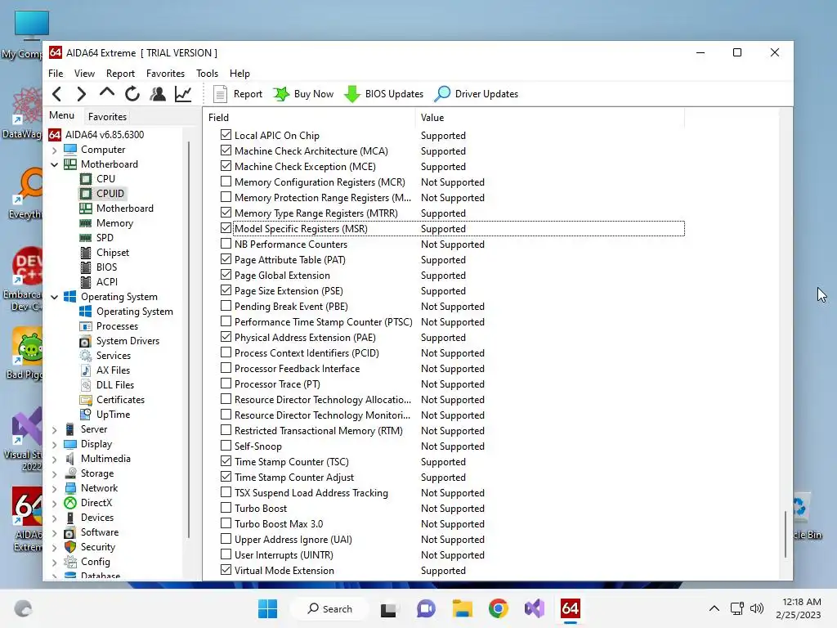Screen dimensions: 837x628
Task: Open the Help menu
Action: point(239,73)
